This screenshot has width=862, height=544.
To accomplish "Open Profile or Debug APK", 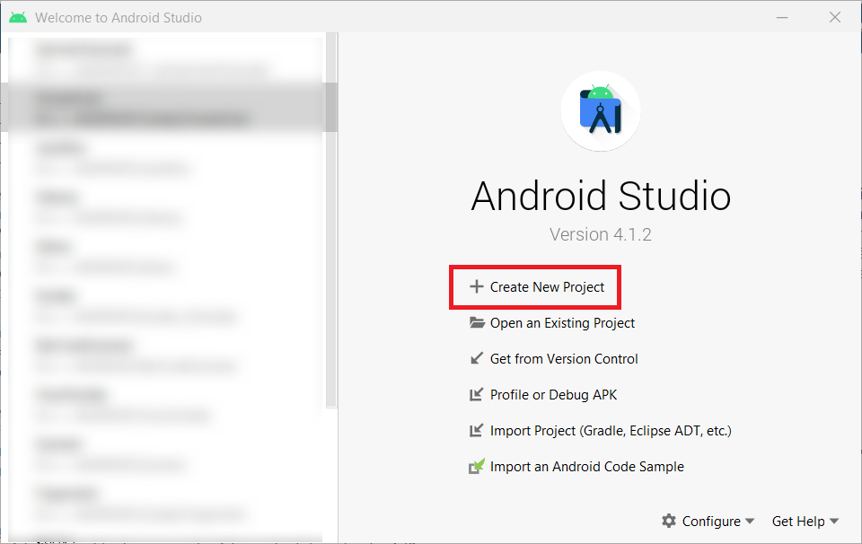I will pyautogui.click(x=554, y=395).
